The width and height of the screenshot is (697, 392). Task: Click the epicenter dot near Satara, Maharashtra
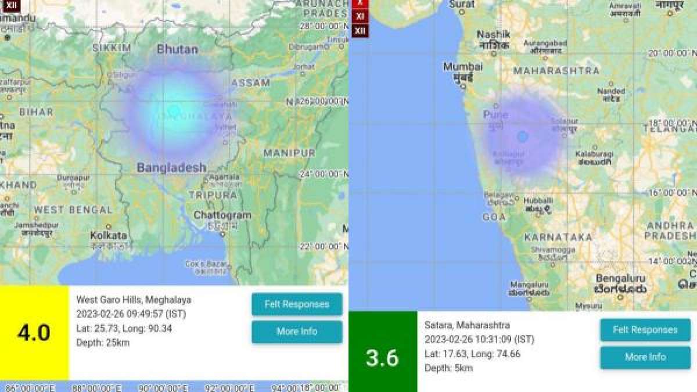[523, 136]
